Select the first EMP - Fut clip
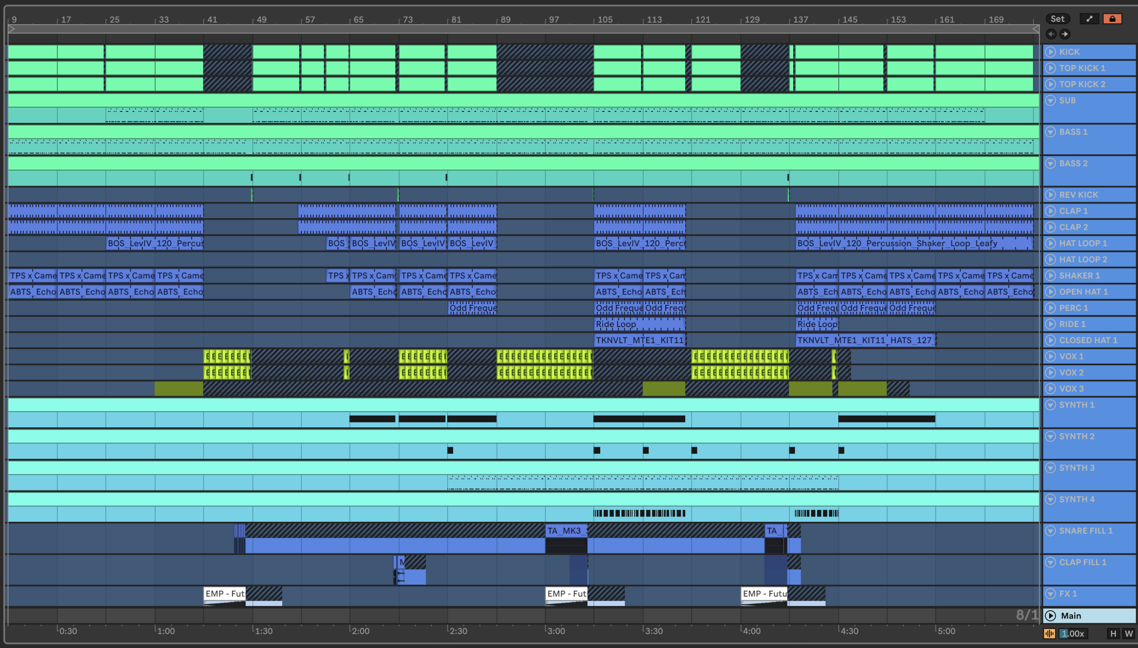The image size is (1138, 648). pos(224,593)
